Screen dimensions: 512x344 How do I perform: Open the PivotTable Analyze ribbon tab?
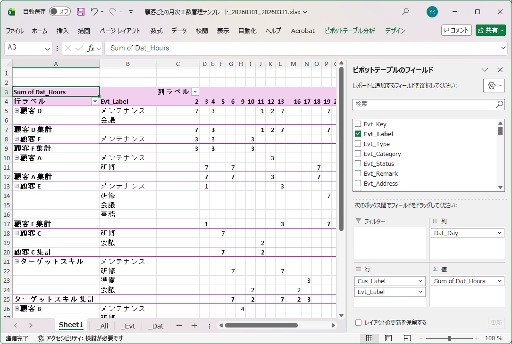click(x=350, y=31)
